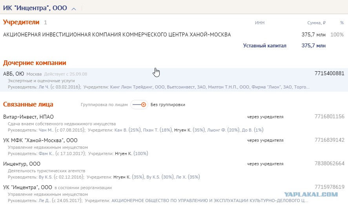Viewport: 348px width, 206px height.
Task: Click 'Действует с 25.09.08' status of АВБ
Action: (66, 74)
